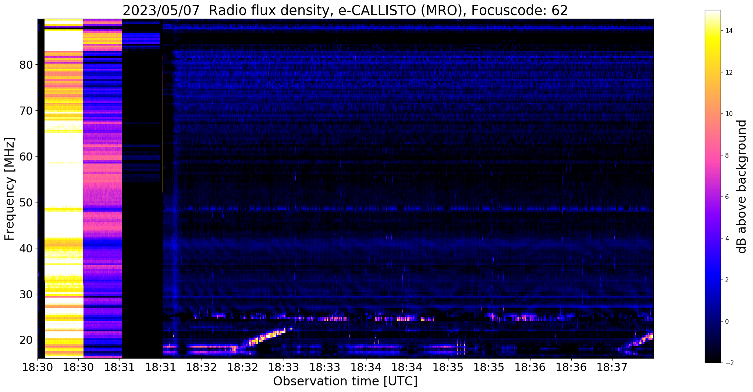
Task: Click the 80 tick on frequency axis
Action: 26,65
